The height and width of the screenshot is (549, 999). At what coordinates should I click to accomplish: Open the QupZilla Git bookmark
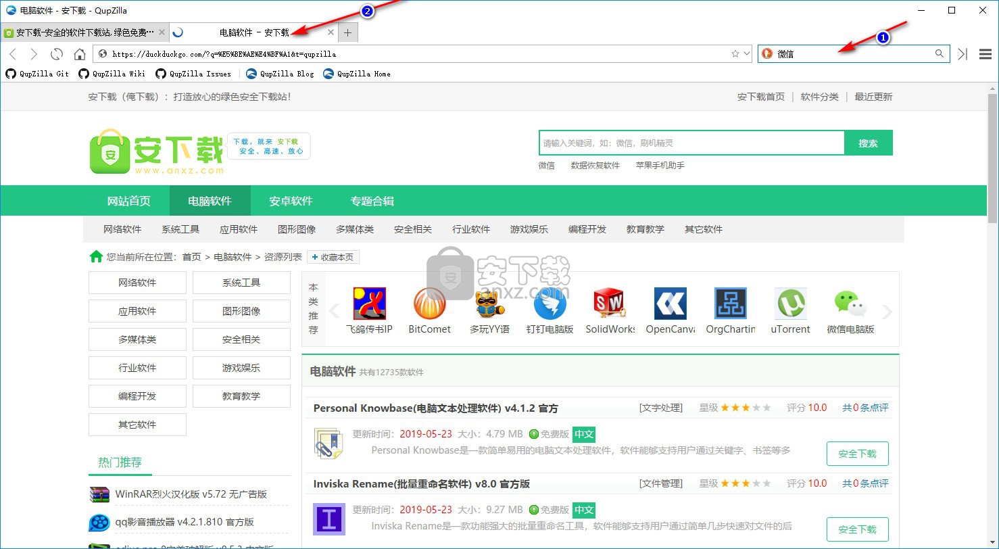37,74
